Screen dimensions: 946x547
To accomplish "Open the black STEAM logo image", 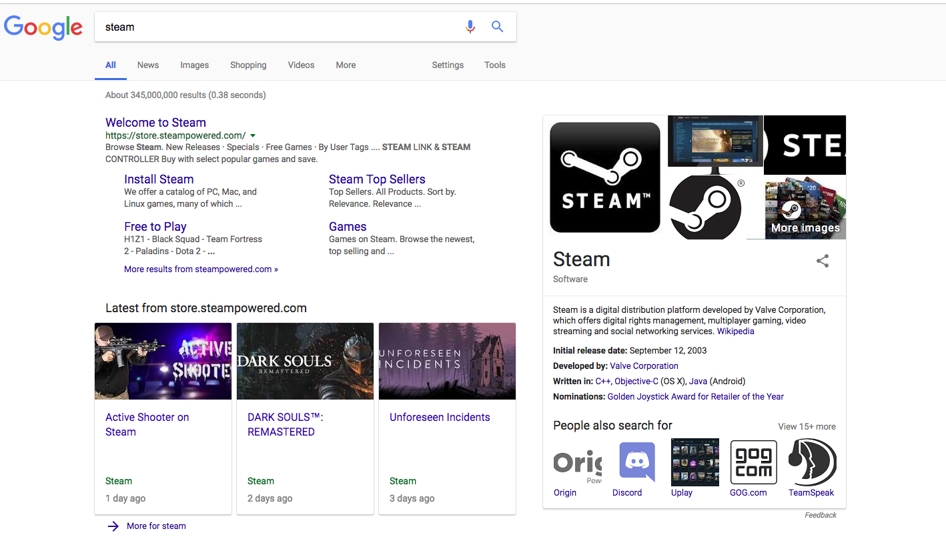I will pos(605,177).
